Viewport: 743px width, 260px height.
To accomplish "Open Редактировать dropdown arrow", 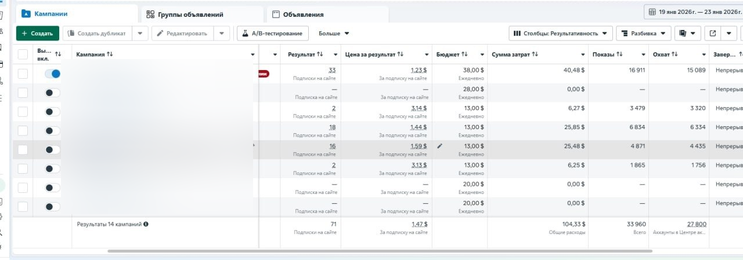I will (x=222, y=34).
